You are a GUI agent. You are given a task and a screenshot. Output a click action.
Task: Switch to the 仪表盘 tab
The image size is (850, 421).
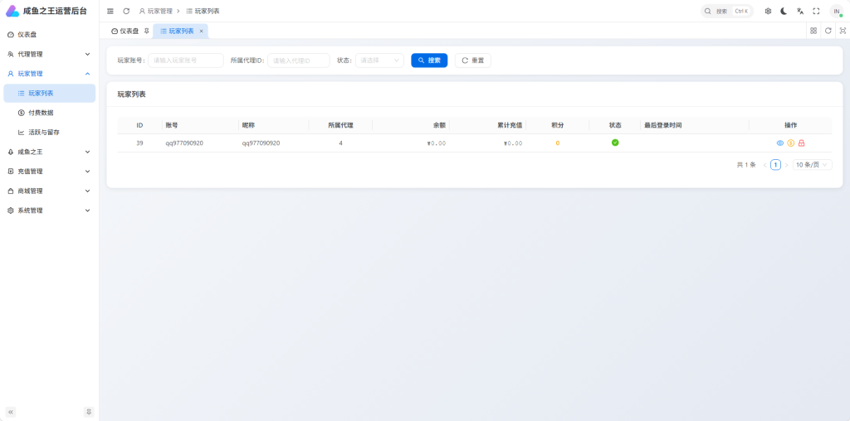(x=125, y=31)
